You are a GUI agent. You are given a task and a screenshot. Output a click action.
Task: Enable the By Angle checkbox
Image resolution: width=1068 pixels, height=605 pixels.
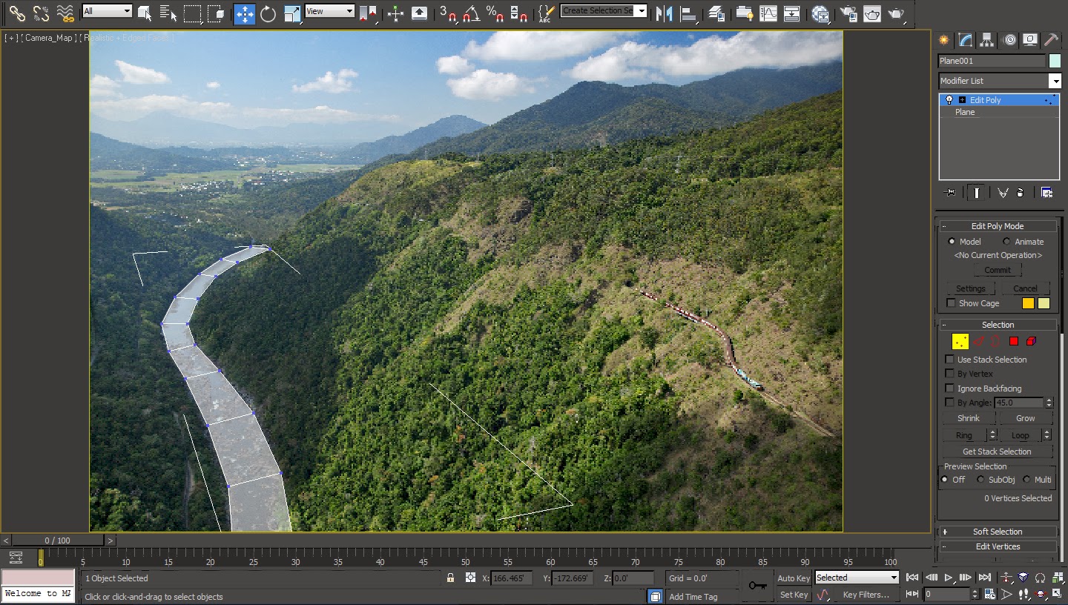(949, 403)
